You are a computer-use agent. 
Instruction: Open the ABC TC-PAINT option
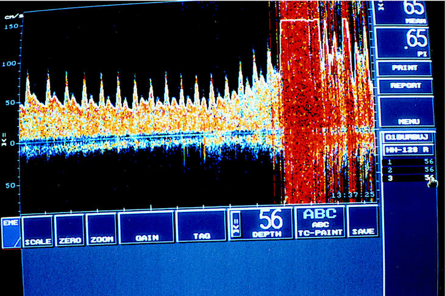tap(319, 223)
